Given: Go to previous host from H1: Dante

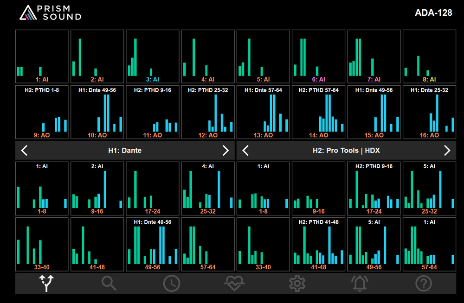Looking at the screenshot, I should pos(25,151).
